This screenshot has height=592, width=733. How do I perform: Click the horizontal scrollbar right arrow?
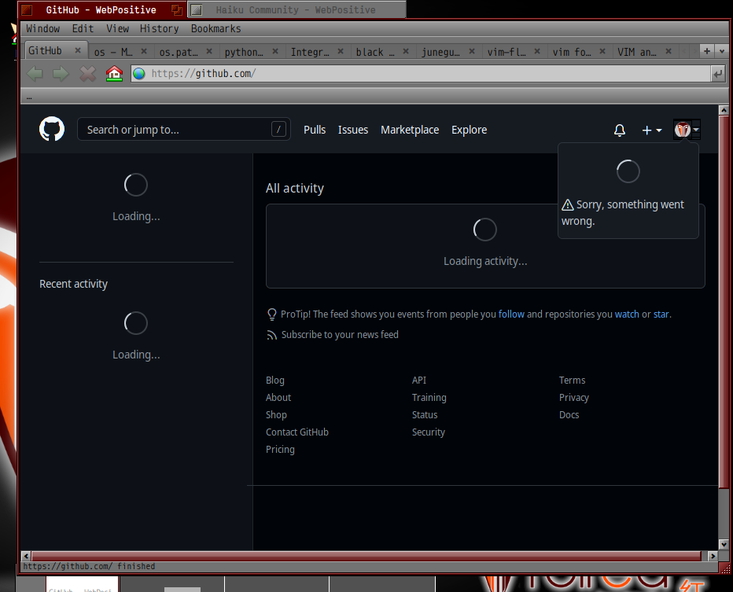tap(713, 556)
